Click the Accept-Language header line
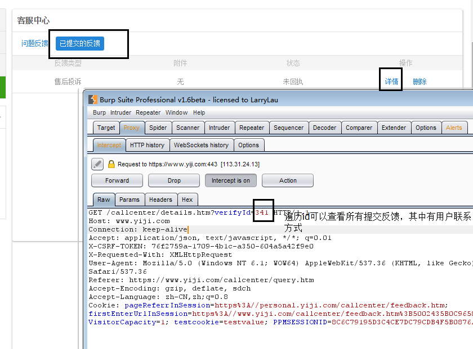The height and width of the screenshot is (349, 473). coord(158,297)
